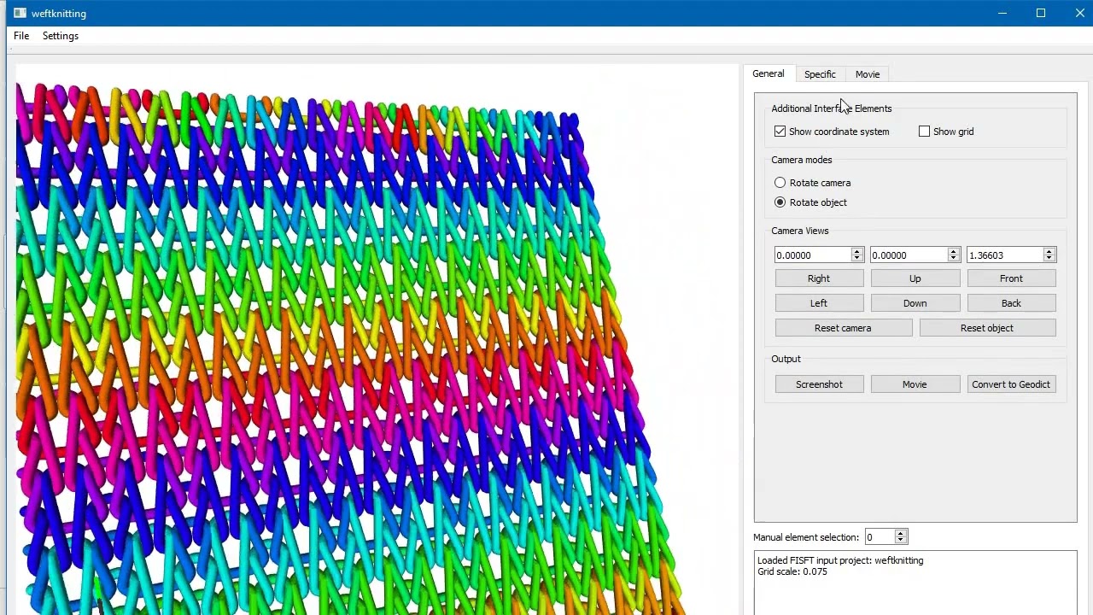This screenshot has width=1093, height=615.
Task: Take a Screenshot from the Output section
Action: point(819,384)
